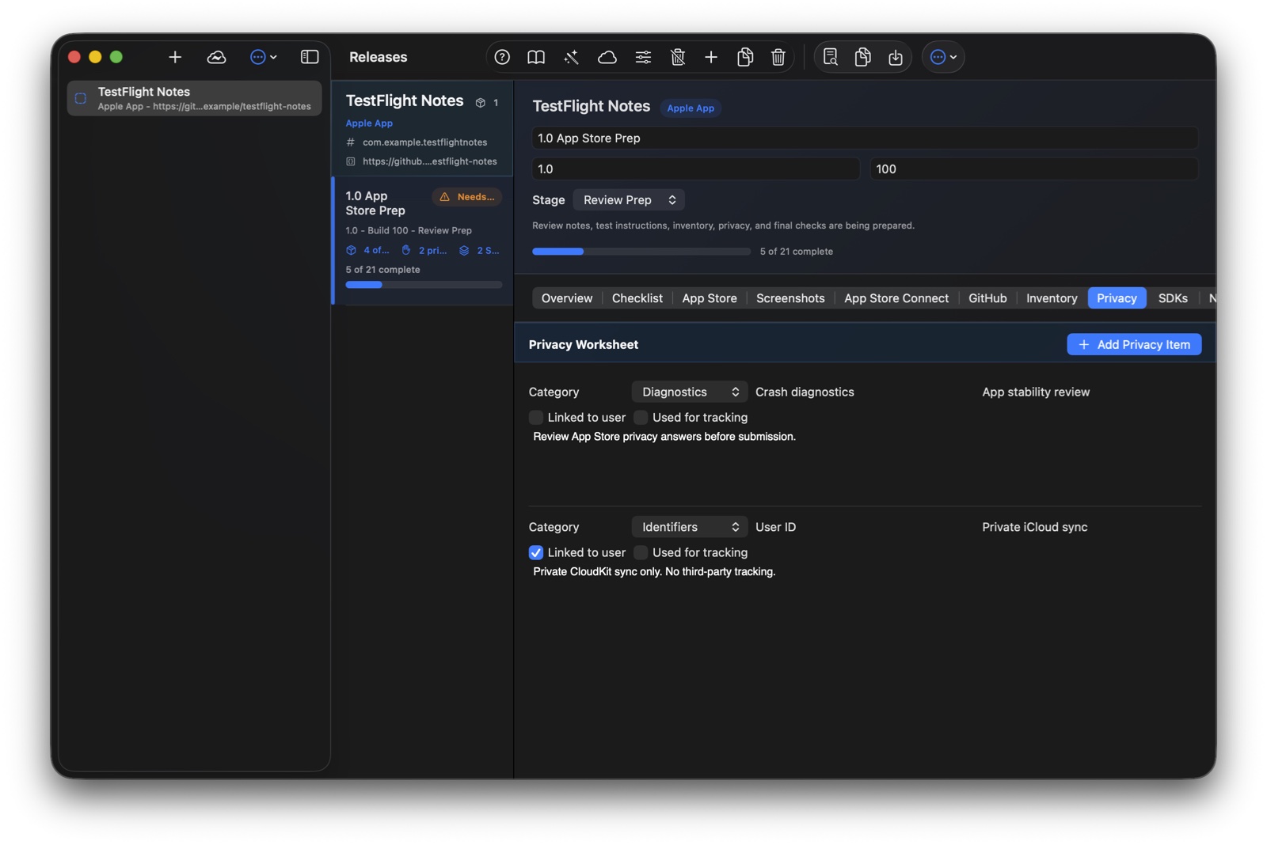Open the Stage Review Prep dropdown
1267x845 pixels.
629,200
